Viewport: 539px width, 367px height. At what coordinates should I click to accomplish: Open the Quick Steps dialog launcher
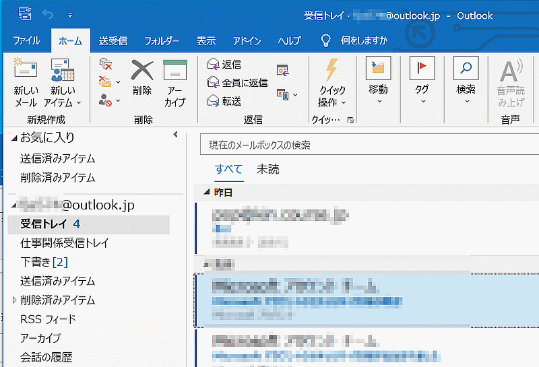pyautogui.click(x=350, y=120)
